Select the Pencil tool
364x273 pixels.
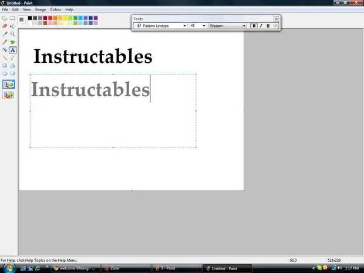[5, 42]
